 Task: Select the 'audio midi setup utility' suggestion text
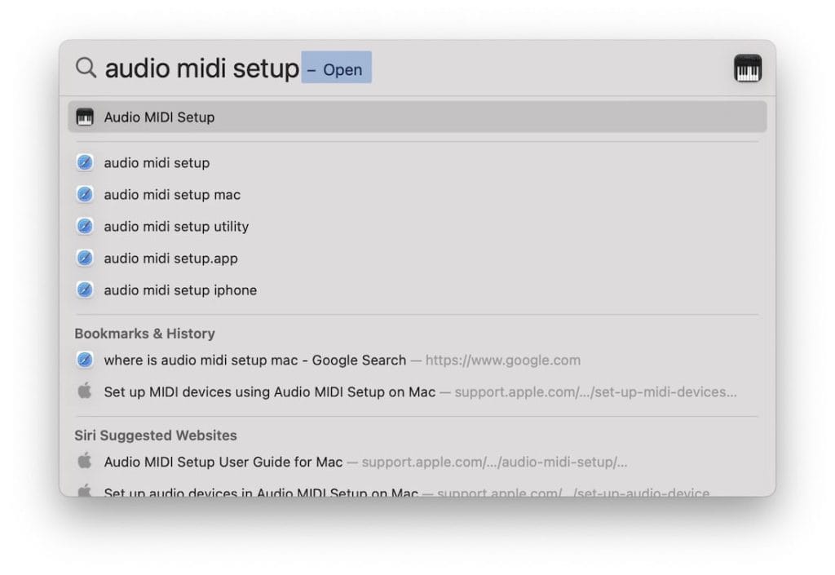176,227
